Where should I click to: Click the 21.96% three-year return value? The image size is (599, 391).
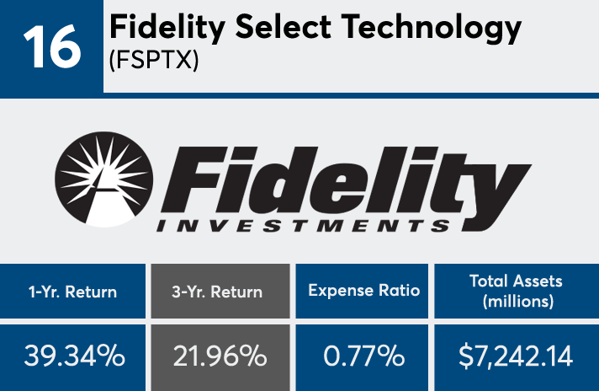tap(219, 356)
